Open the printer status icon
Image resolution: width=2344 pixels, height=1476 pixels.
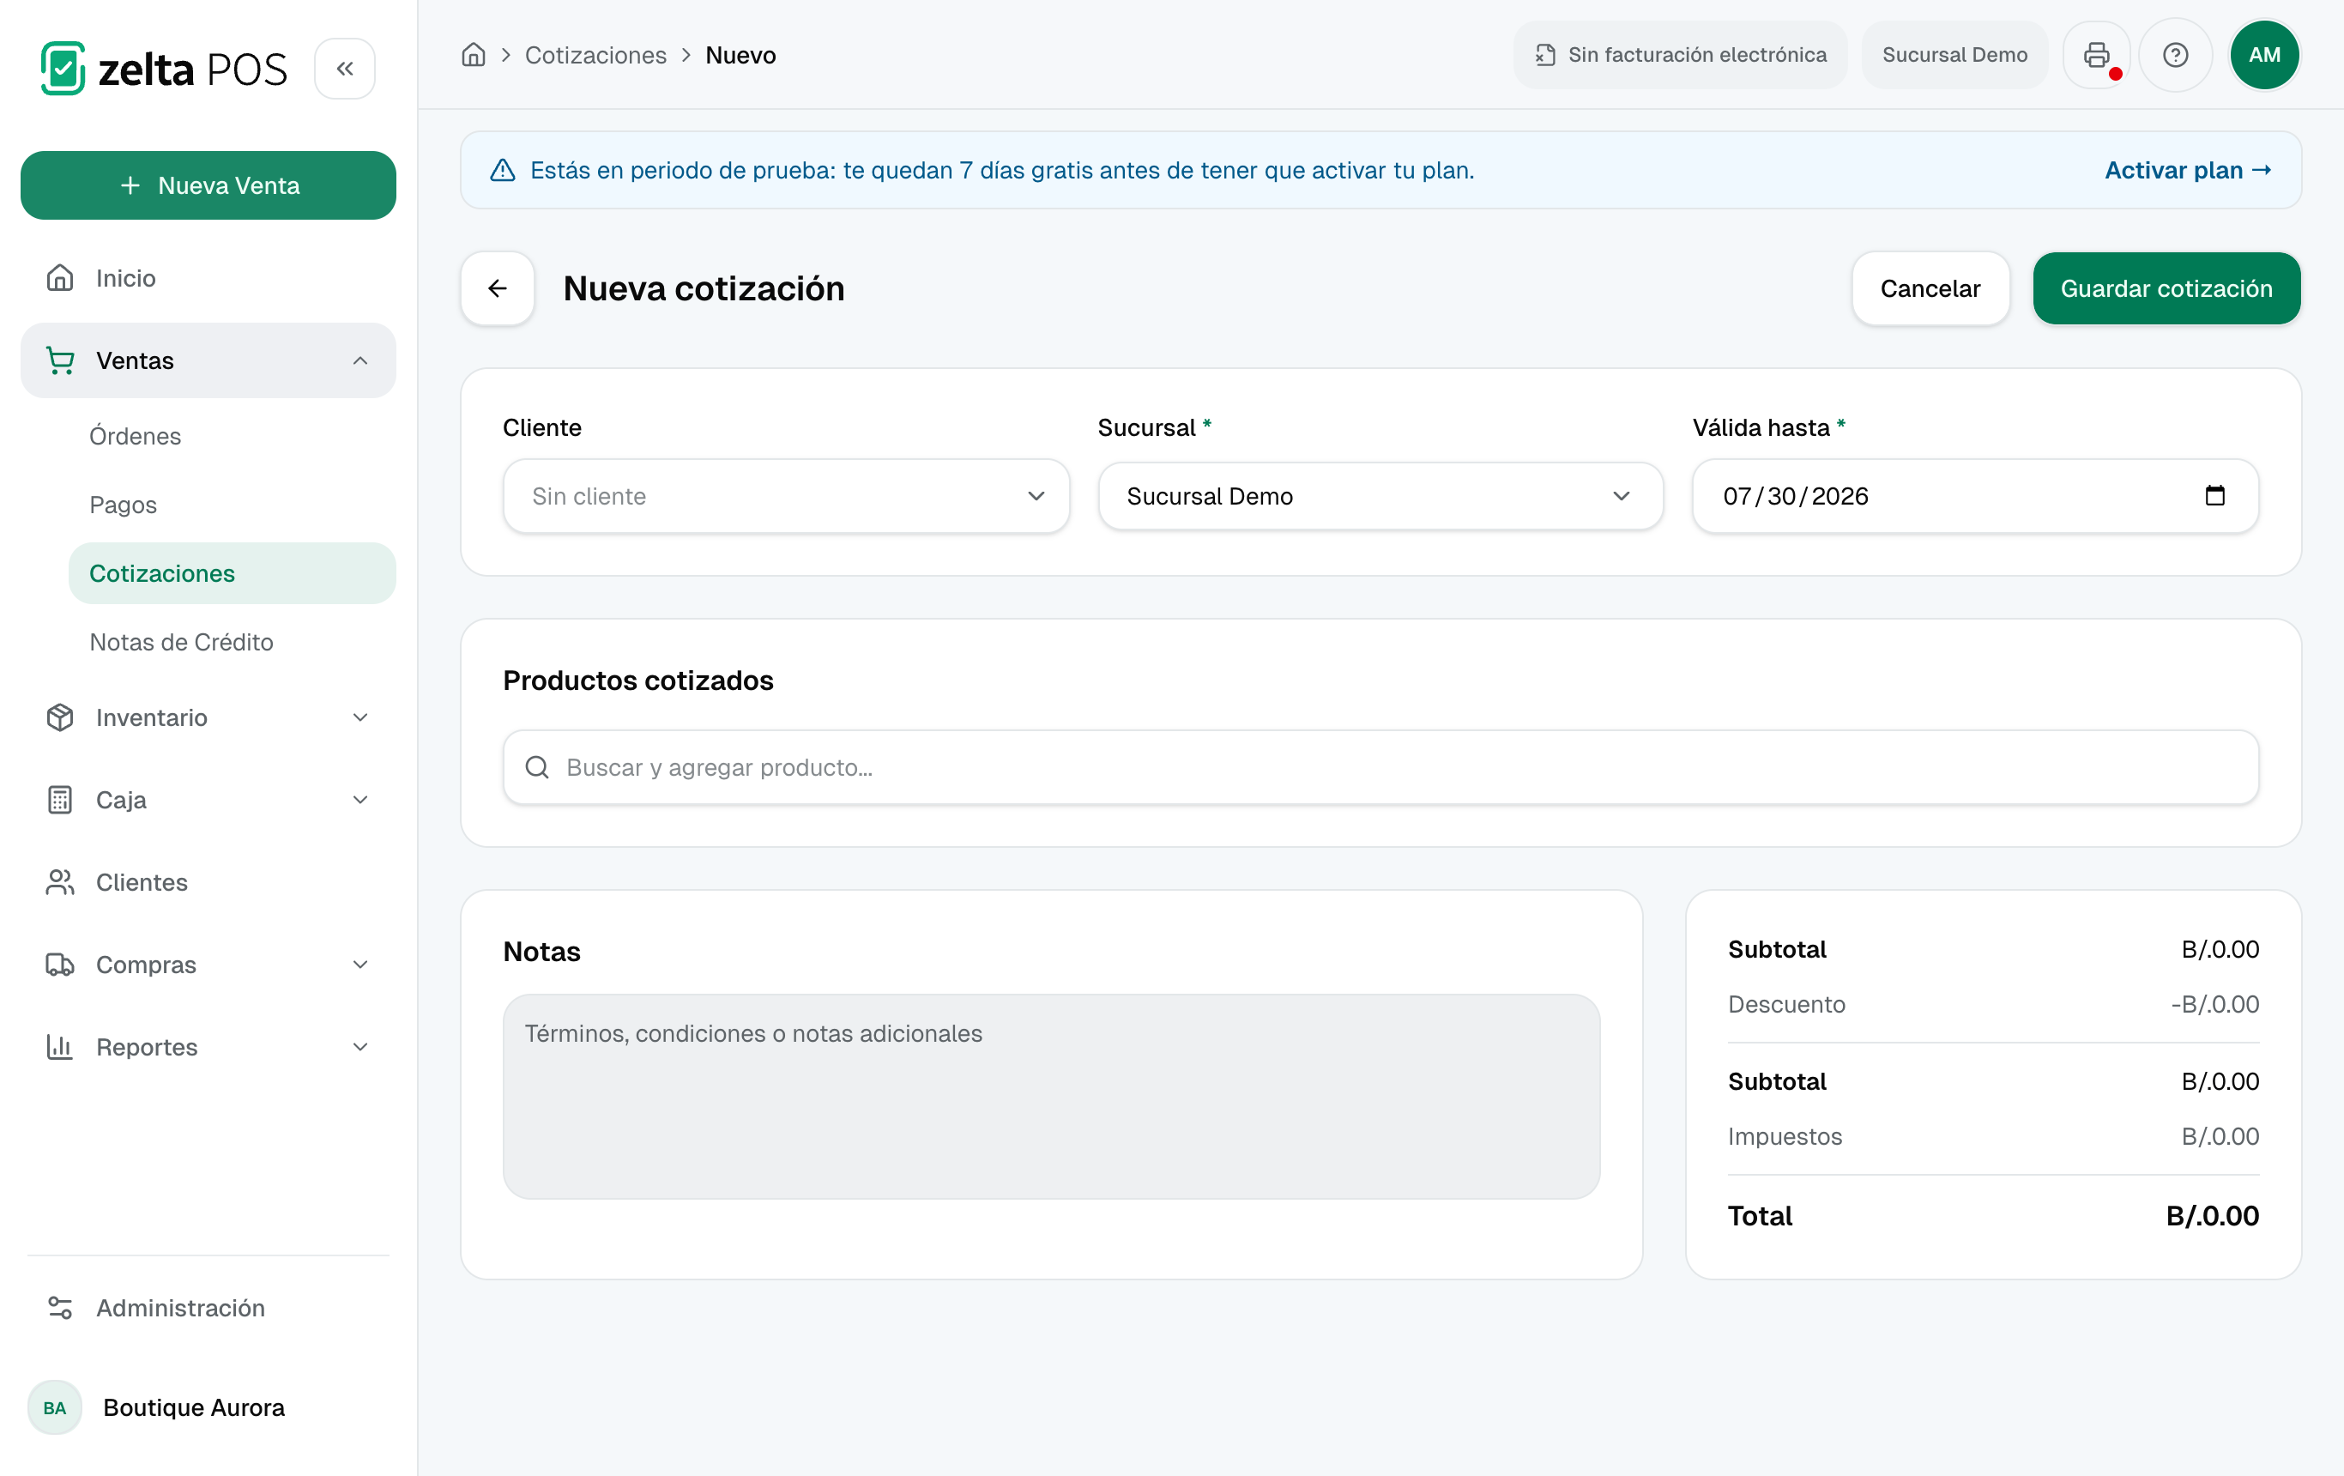pyautogui.click(x=2097, y=55)
